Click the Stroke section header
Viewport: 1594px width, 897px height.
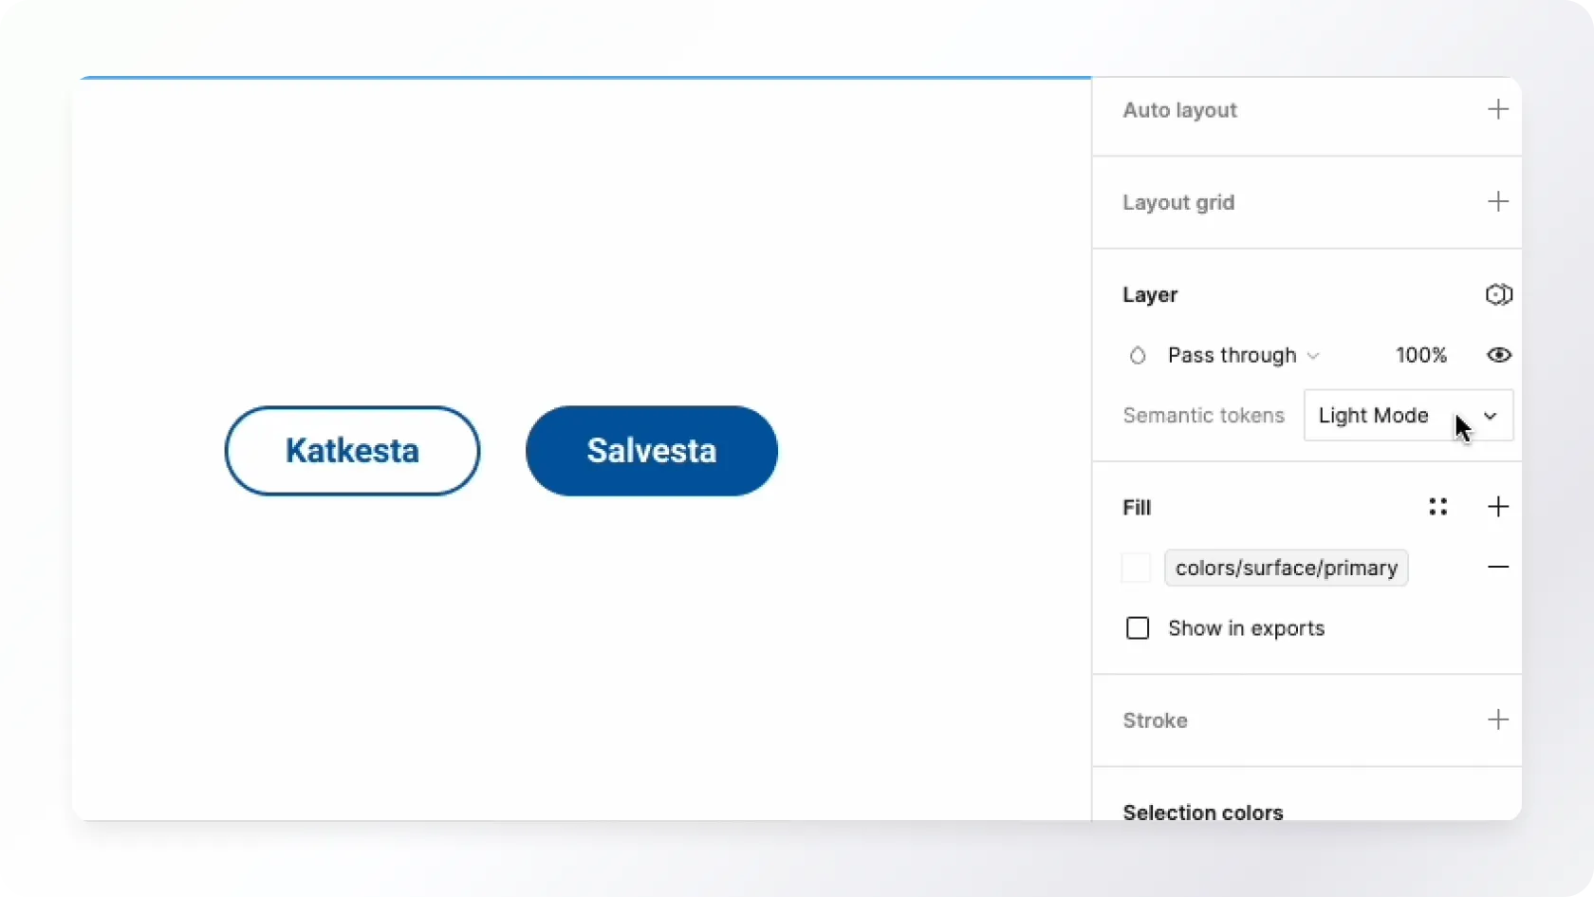pos(1155,720)
